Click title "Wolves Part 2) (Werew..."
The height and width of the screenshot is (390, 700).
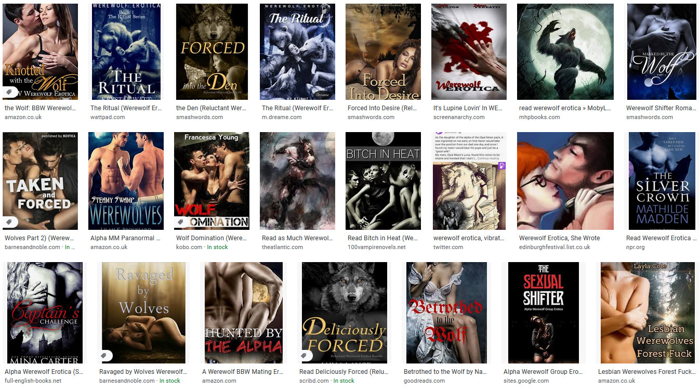[40, 238]
